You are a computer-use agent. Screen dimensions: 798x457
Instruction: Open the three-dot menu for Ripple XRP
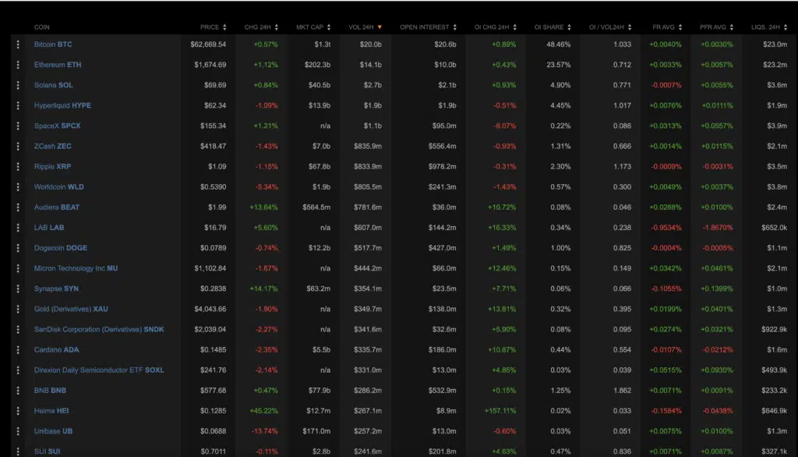click(18, 167)
